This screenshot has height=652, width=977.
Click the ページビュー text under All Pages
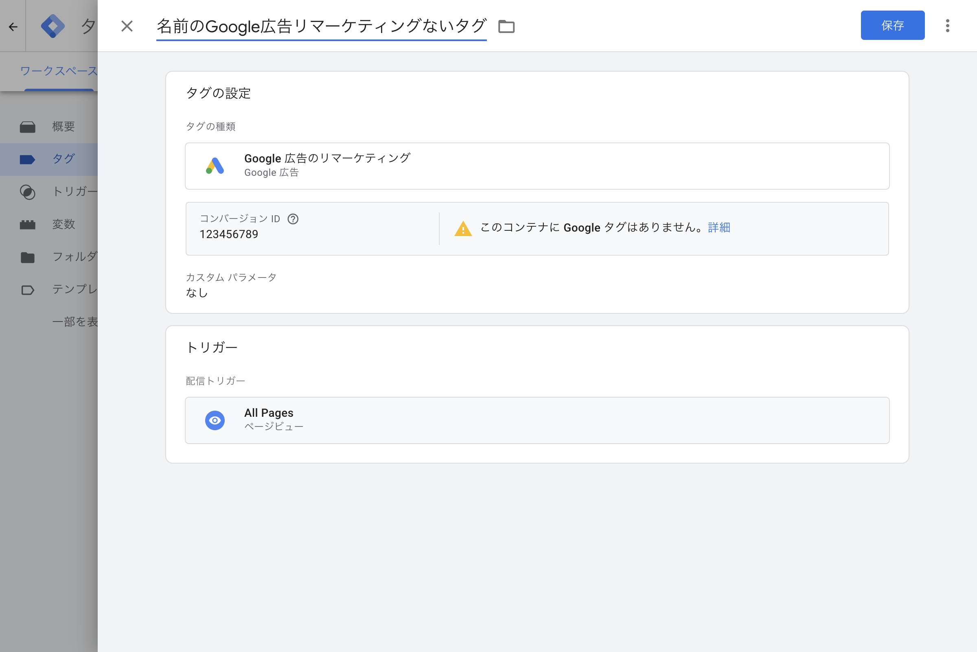[274, 427]
